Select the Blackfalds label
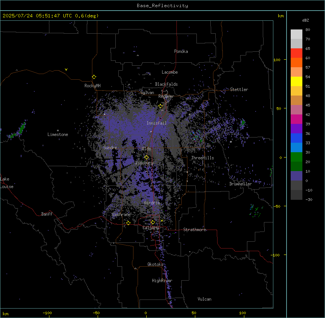Screen dimensions: 325x318 click(x=166, y=84)
